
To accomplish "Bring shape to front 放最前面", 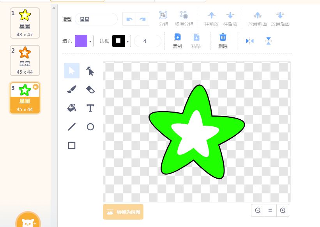I will point(258,19).
